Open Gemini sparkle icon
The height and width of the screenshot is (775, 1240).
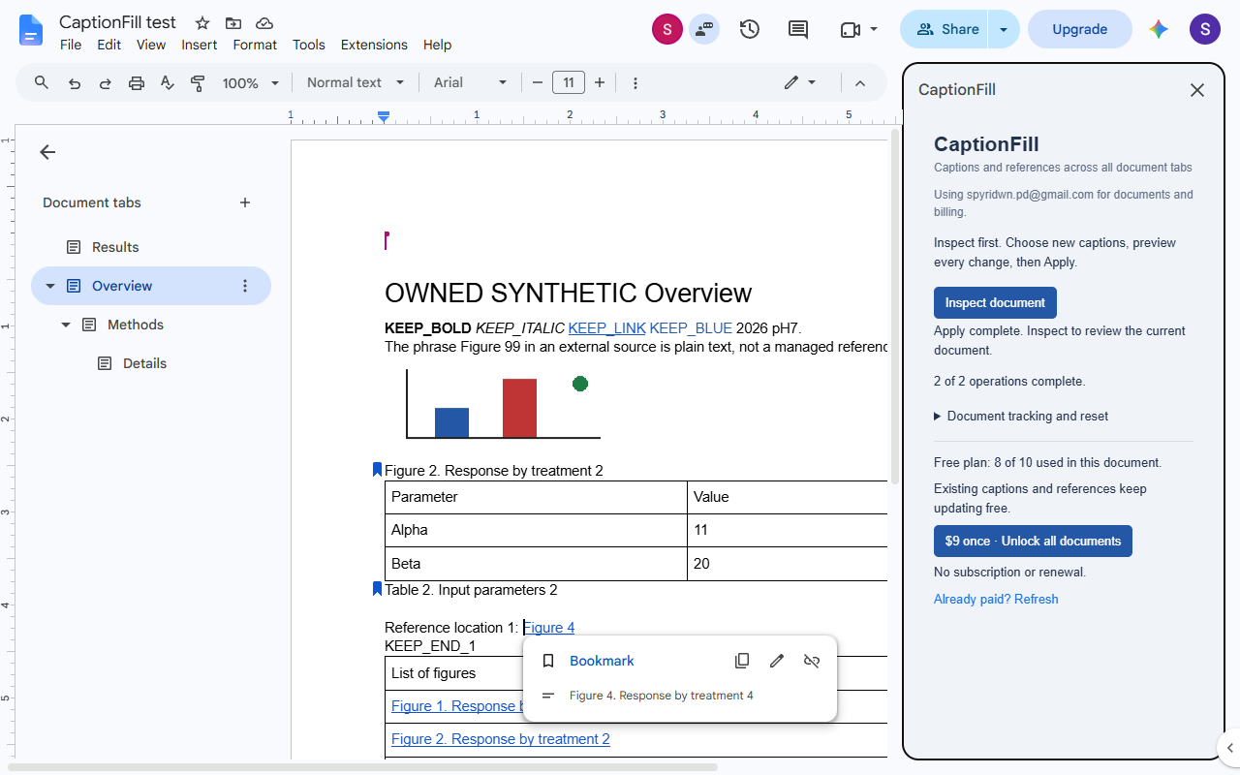(x=1159, y=29)
